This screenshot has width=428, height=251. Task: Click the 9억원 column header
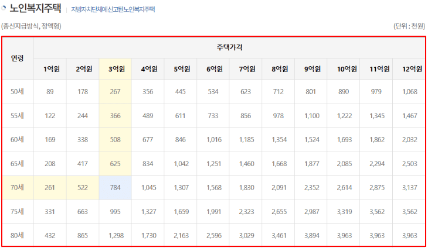311,69
